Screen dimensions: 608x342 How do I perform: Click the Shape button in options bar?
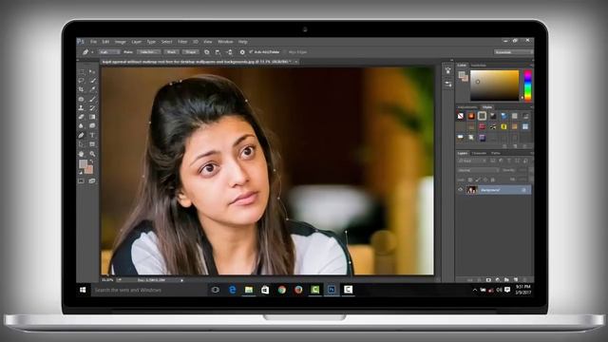click(x=190, y=52)
